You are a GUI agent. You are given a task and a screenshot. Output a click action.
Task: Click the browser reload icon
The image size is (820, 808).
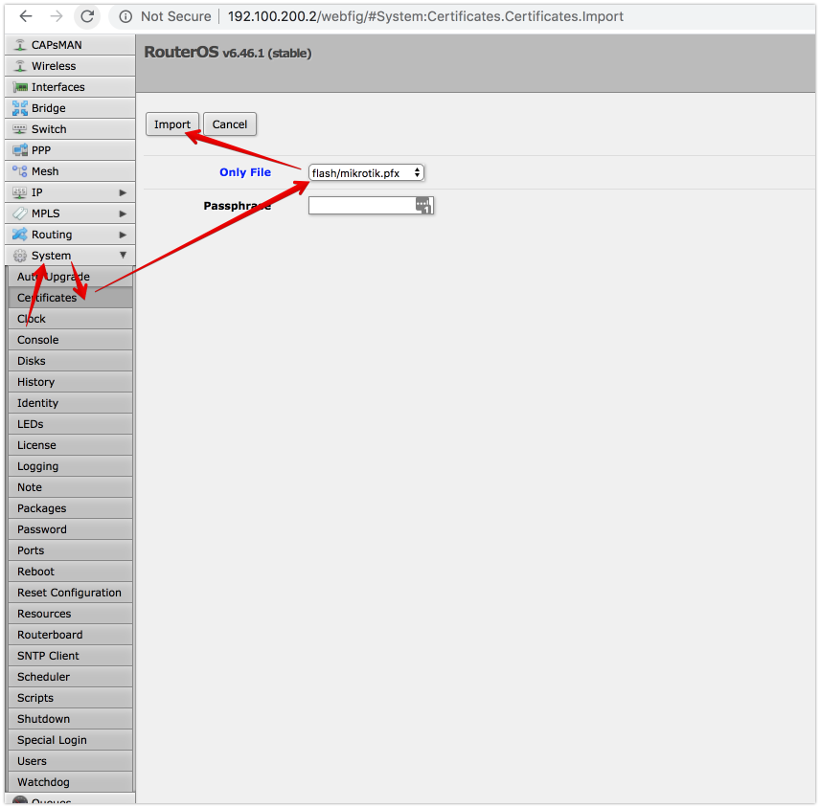(87, 16)
